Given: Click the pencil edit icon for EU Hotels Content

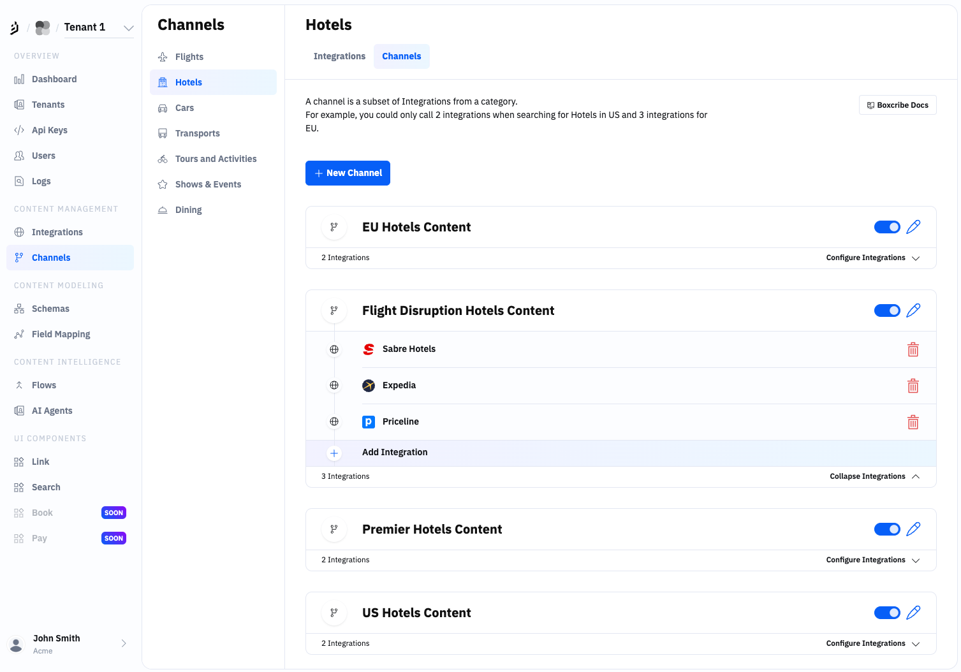Looking at the screenshot, I should pyautogui.click(x=913, y=227).
